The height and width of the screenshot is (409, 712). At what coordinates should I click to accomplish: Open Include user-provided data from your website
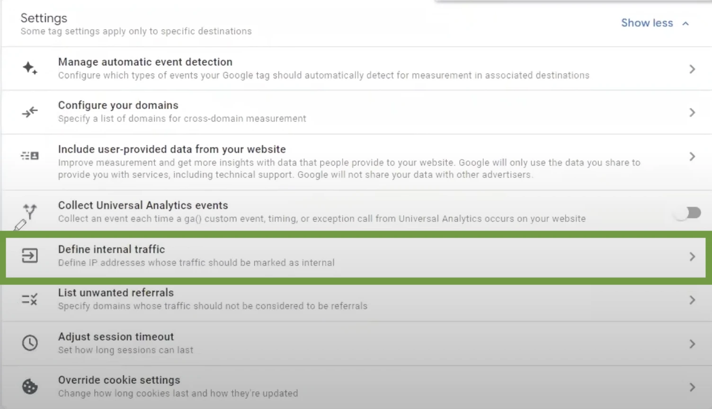172,149
